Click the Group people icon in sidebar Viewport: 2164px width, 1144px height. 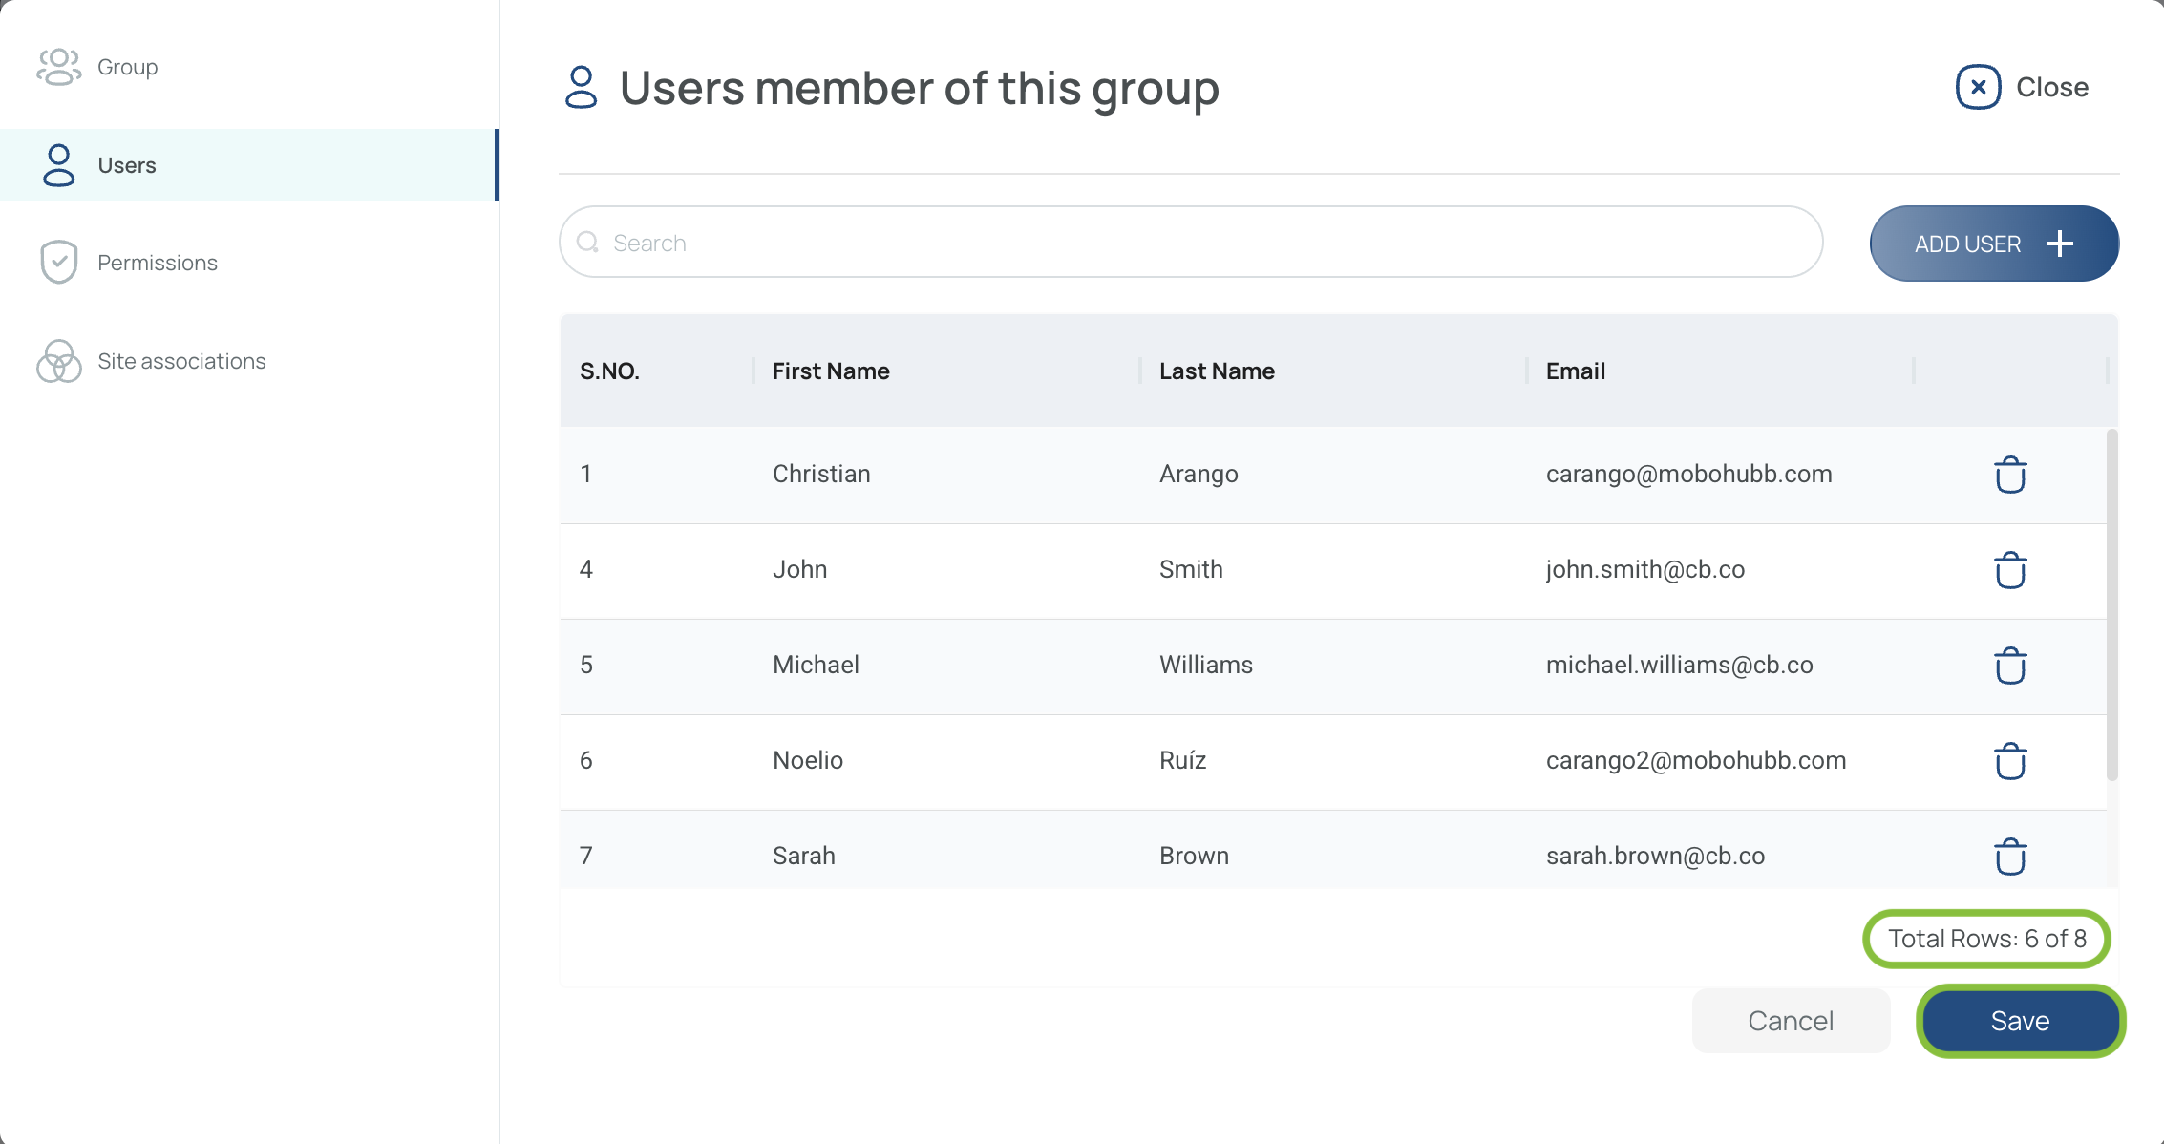(59, 67)
